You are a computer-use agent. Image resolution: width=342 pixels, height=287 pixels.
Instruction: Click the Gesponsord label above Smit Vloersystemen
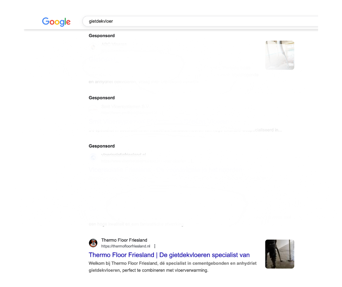pos(102,98)
